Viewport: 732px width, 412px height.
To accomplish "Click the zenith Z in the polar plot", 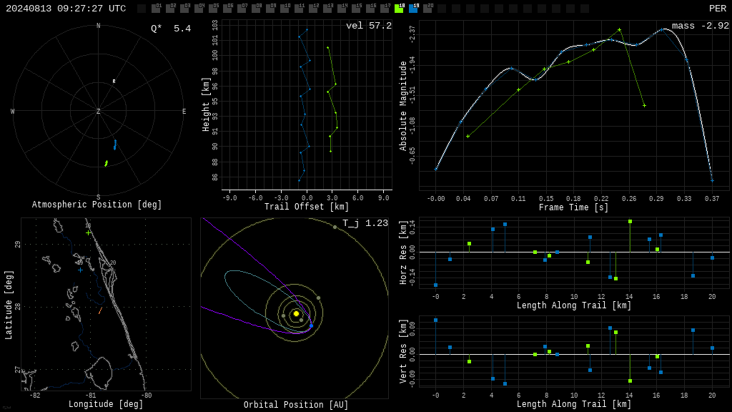I will (98, 111).
